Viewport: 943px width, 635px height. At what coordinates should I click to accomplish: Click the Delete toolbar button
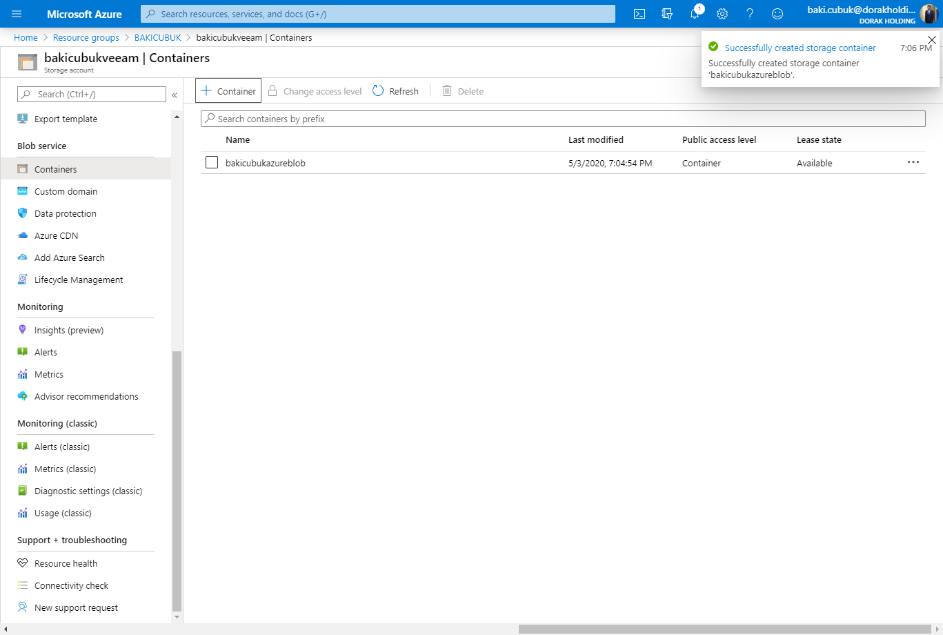(x=463, y=91)
